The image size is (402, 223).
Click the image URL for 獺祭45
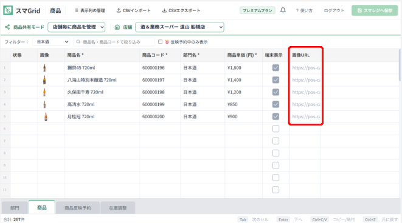[305, 68]
